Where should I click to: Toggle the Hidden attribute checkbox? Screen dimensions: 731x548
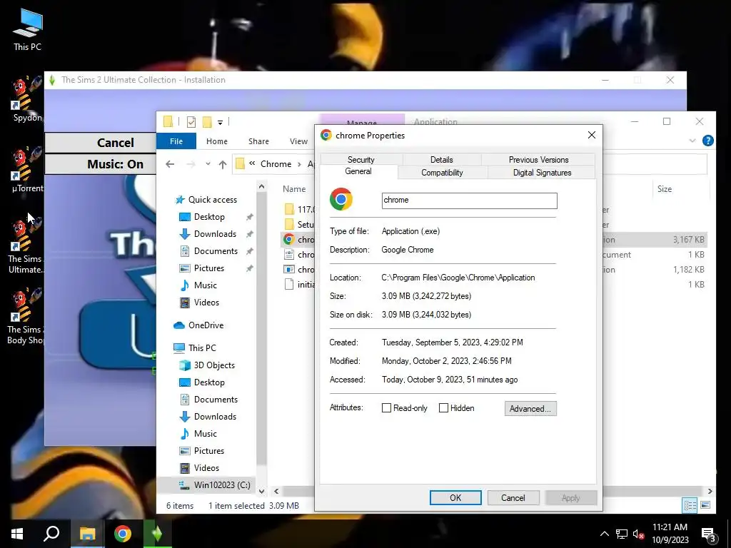click(x=444, y=408)
